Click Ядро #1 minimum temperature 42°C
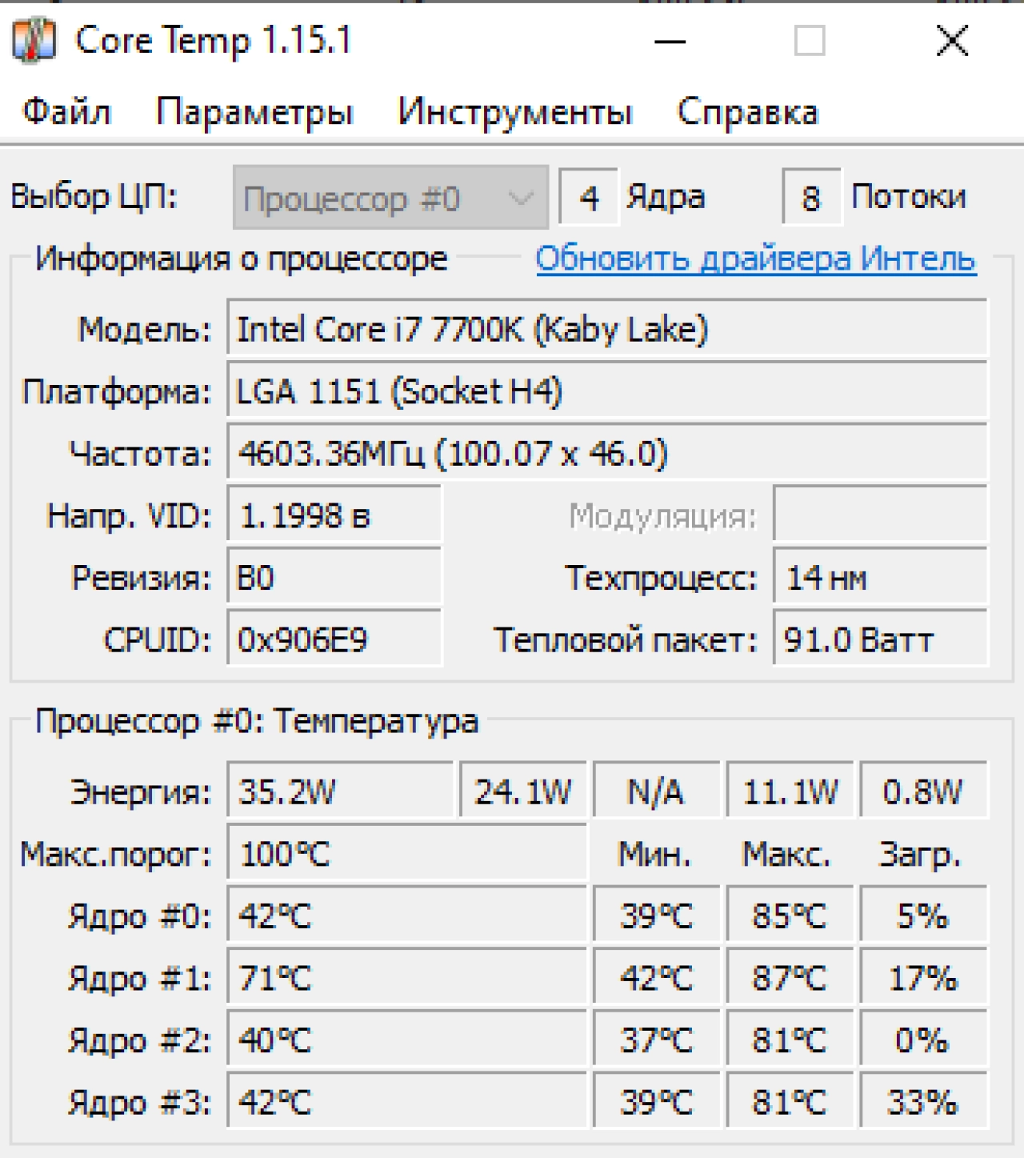 pos(656,977)
